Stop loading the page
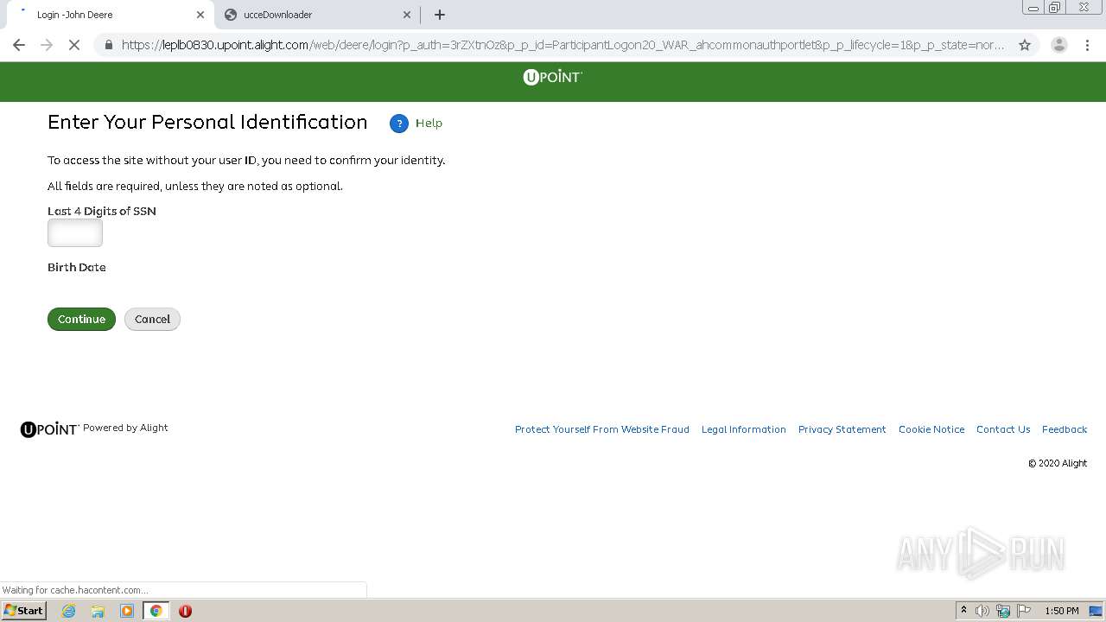 (x=74, y=45)
